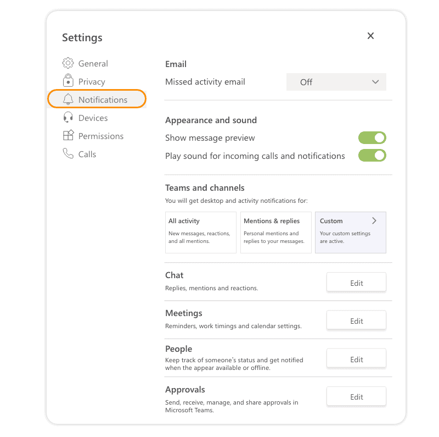The width and height of the screenshot is (439, 437).
Task: Edit Approvals notification settings
Action: 356,397
